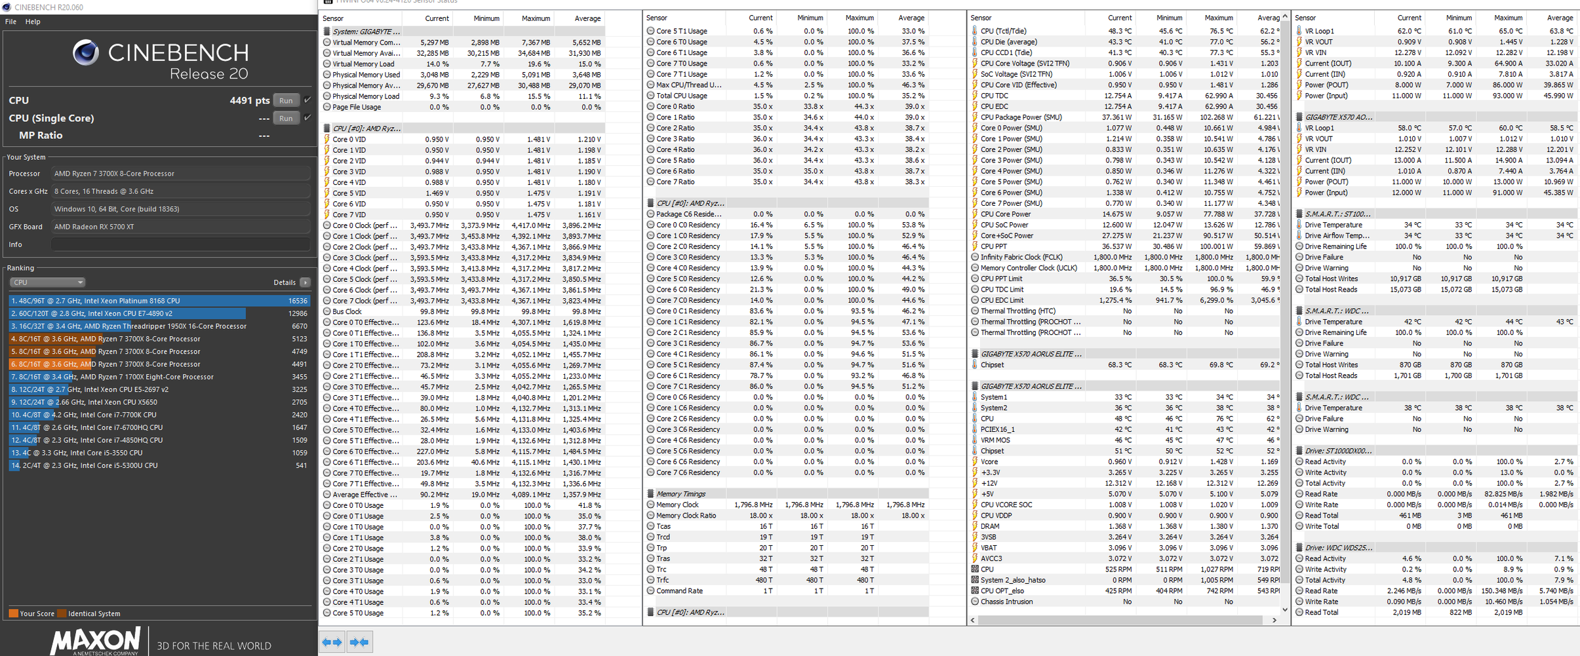Click the lightning icon beside DRAM voltage

click(x=975, y=526)
